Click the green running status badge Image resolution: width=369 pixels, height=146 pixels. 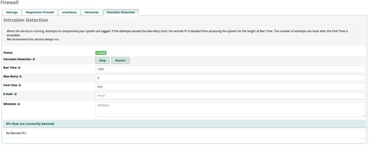(101, 53)
